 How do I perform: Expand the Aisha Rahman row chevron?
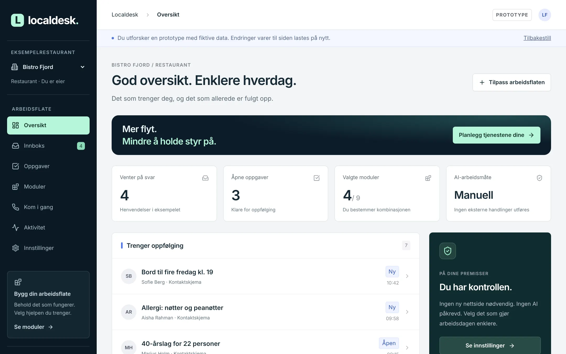(x=407, y=312)
